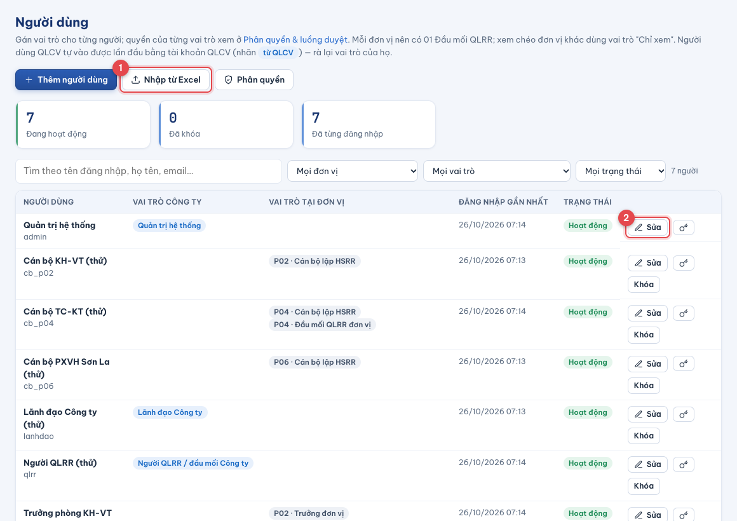Select the Đã từng đăng nhập stat card

coord(368,125)
